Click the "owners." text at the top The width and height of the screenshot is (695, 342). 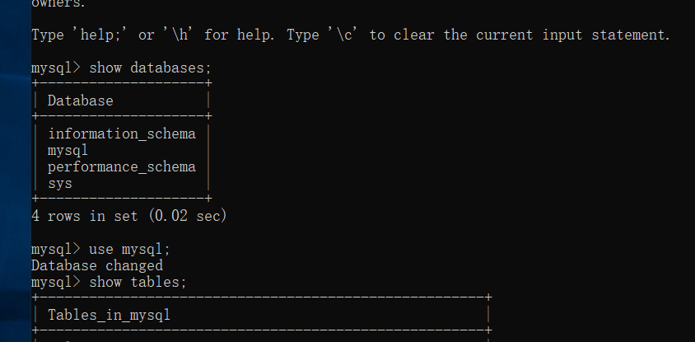(x=58, y=4)
